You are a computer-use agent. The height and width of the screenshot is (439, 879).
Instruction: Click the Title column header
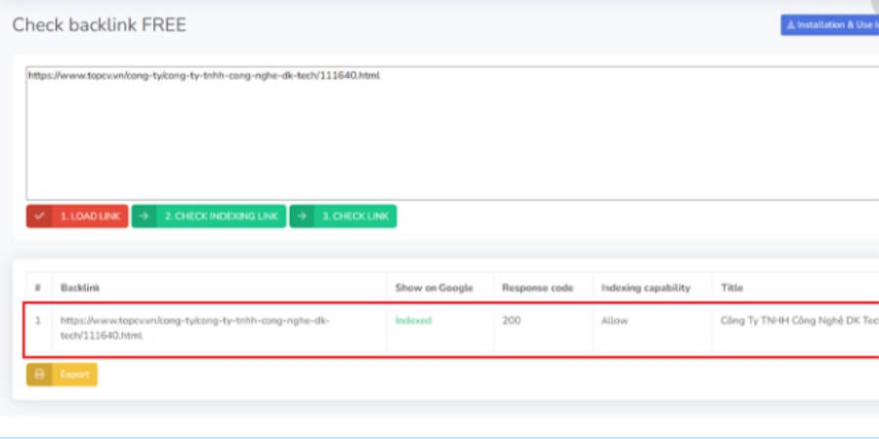[732, 288]
